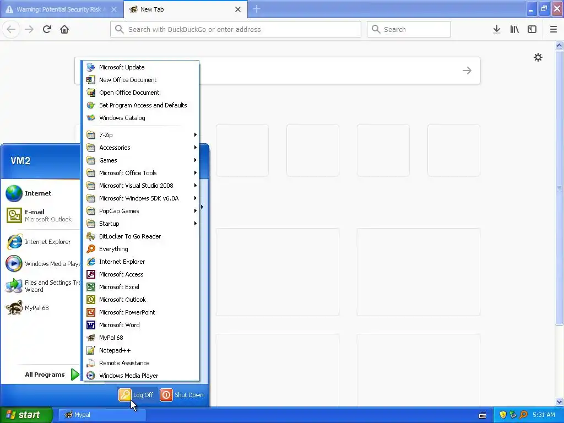
Task: Open browser downloads arrow icon
Action: pyautogui.click(x=497, y=29)
